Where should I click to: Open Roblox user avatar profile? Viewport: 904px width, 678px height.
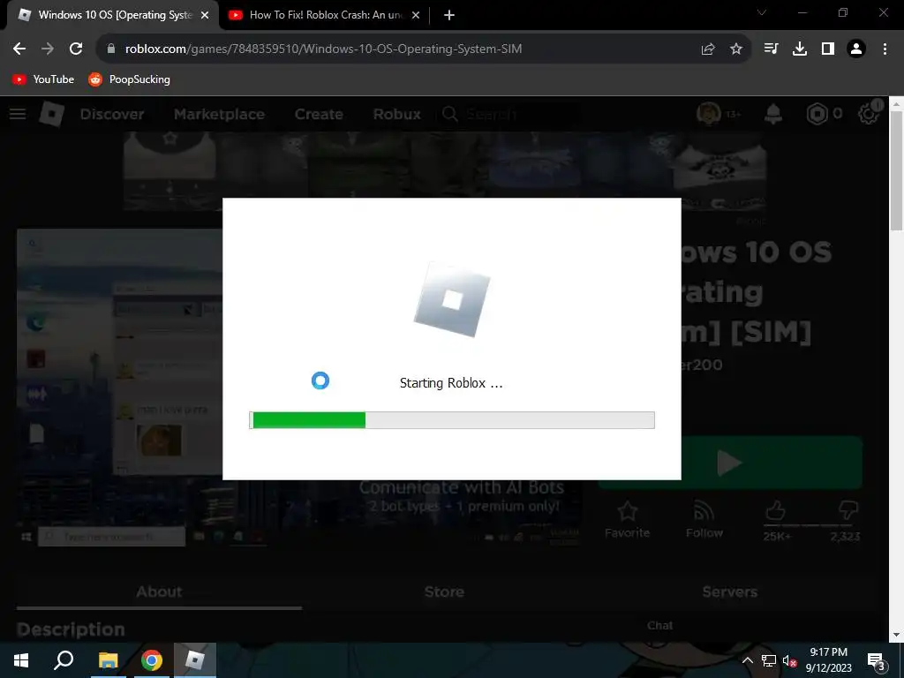pyautogui.click(x=709, y=114)
